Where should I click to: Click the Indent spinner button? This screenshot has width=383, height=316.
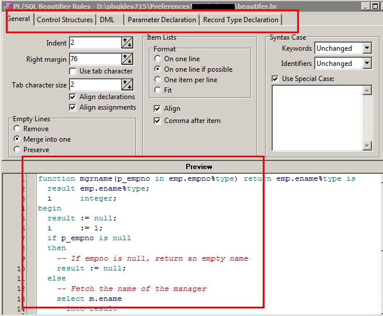[x=127, y=43]
